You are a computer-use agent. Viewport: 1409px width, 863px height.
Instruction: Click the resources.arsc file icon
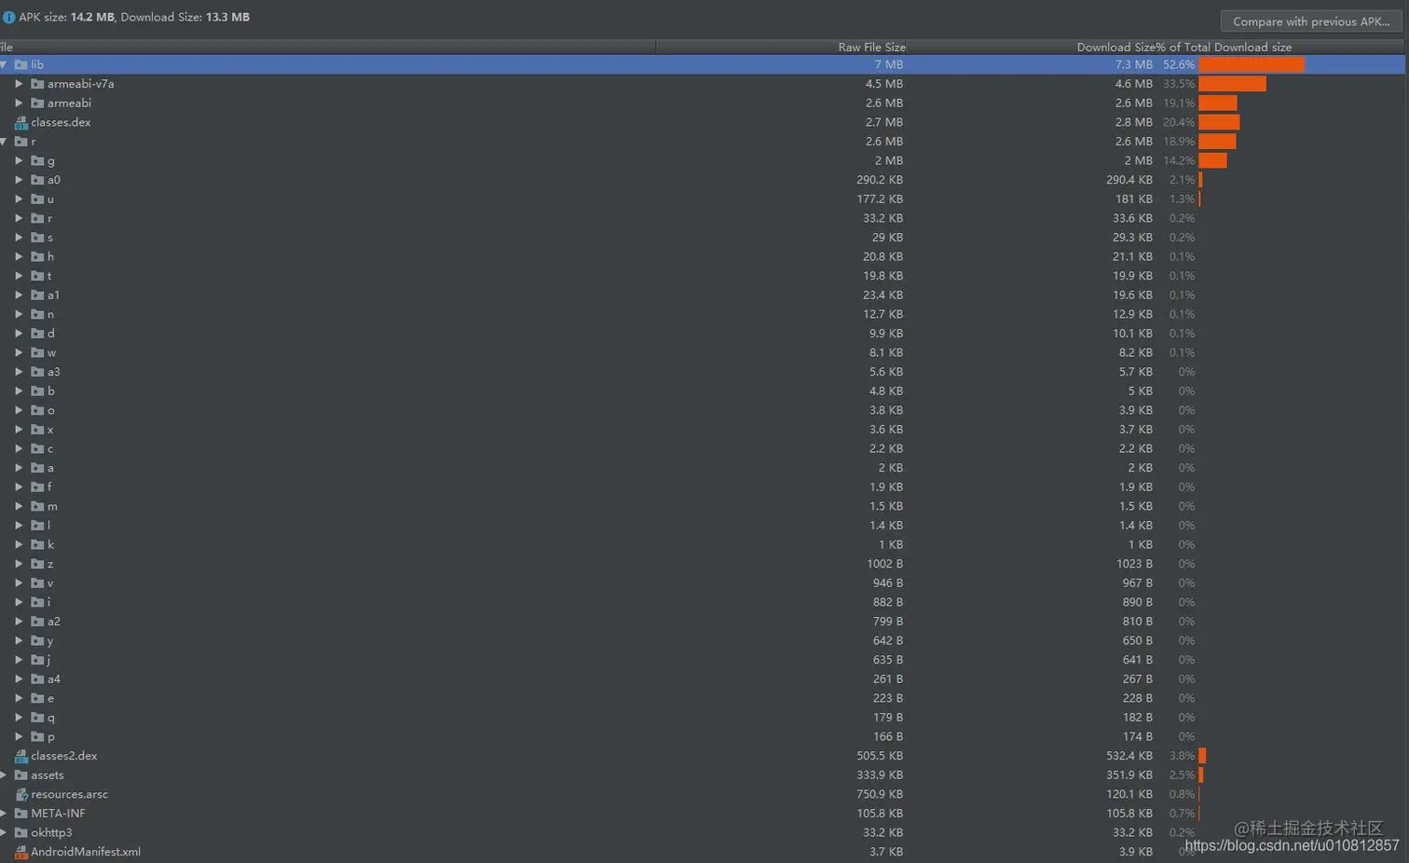pos(21,794)
